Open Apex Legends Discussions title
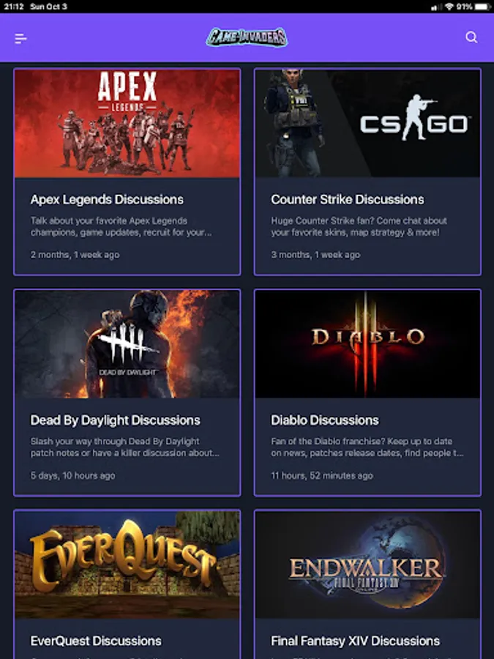494x659 pixels. [x=107, y=200]
